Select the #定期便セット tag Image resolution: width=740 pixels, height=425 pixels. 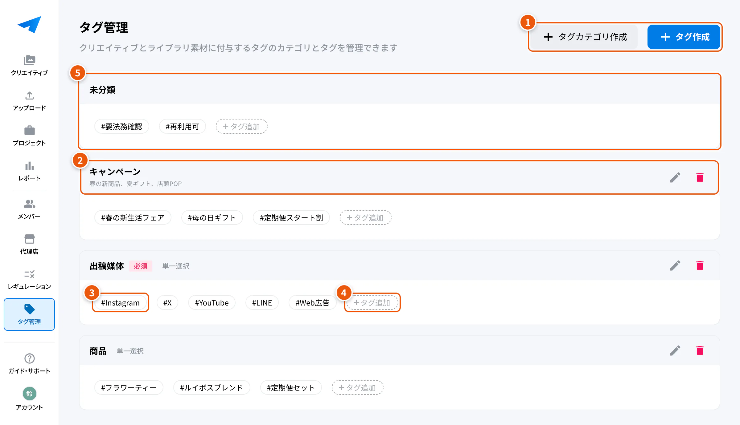tap(291, 387)
